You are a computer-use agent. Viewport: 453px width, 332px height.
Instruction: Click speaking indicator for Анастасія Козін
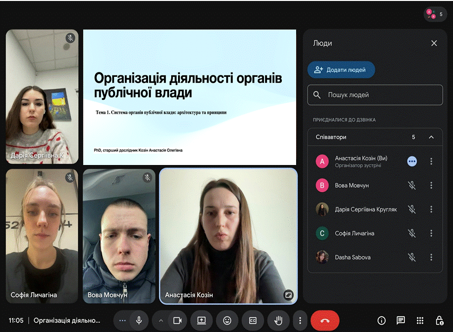[412, 161]
